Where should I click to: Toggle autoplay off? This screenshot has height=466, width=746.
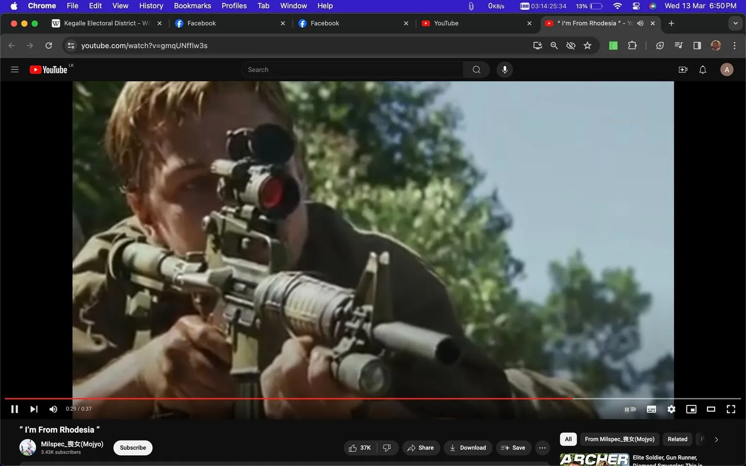(x=630, y=409)
